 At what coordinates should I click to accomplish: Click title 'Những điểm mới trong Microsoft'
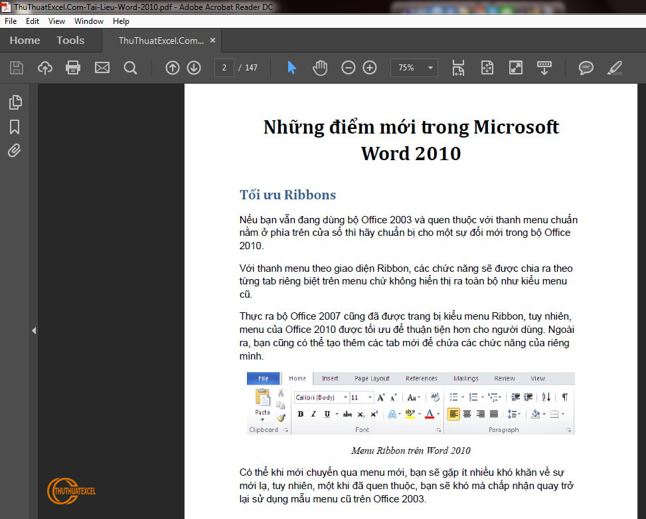click(x=411, y=127)
